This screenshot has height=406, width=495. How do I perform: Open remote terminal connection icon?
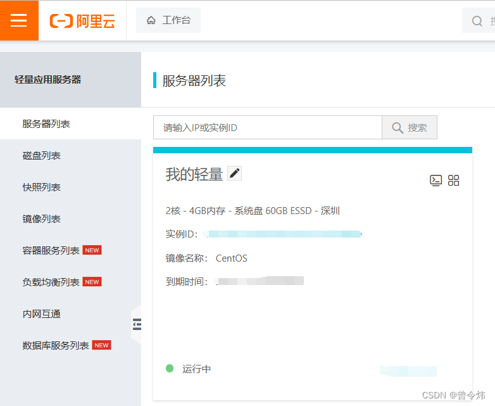coord(436,181)
